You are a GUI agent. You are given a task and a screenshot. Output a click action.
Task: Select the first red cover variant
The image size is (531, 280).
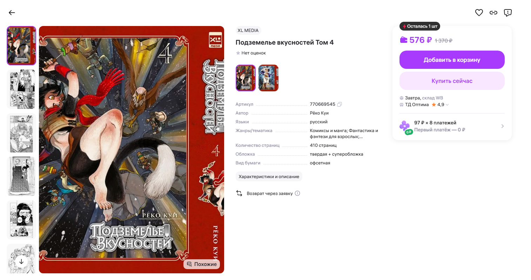pos(246,78)
